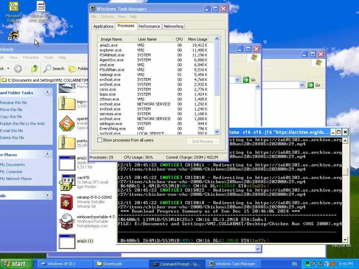Viewport: 359px width, 269px height.
Task: Sort processes by Image Name column
Action: click(116, 39)
